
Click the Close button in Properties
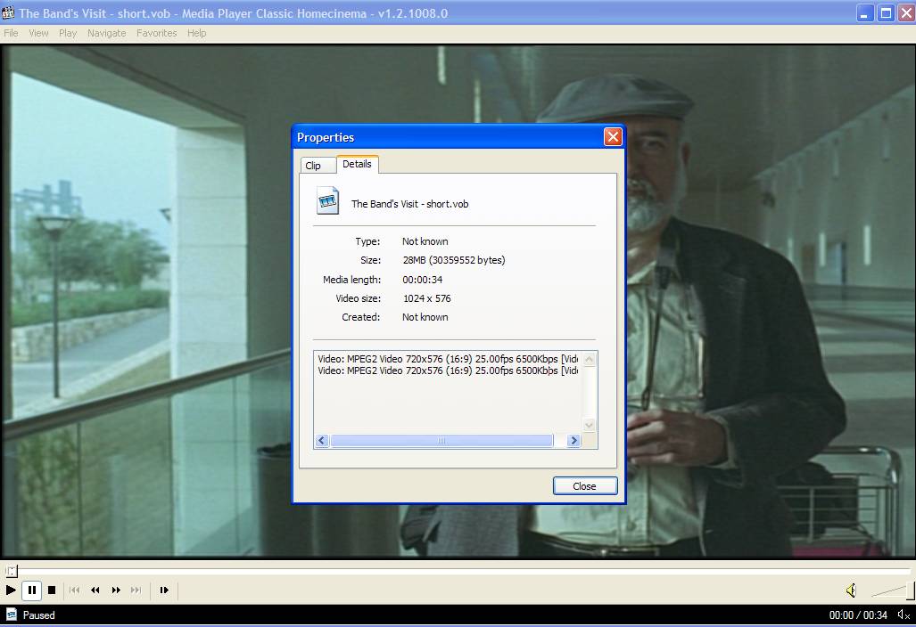pos(585,486)
